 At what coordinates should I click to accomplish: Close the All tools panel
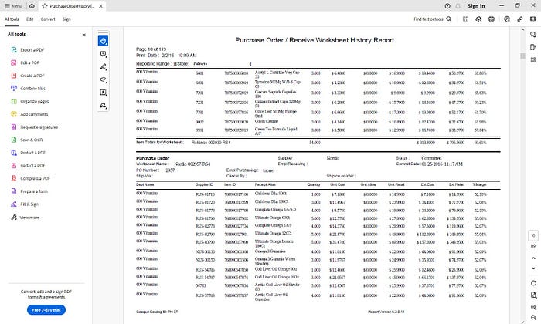83,35
